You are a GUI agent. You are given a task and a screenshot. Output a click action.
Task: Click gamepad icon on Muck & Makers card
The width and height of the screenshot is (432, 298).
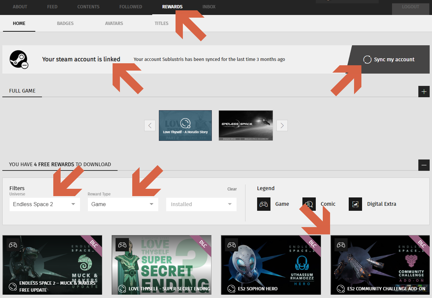13,245
